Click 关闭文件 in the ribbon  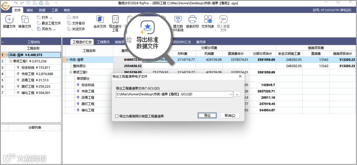point(76,29)
